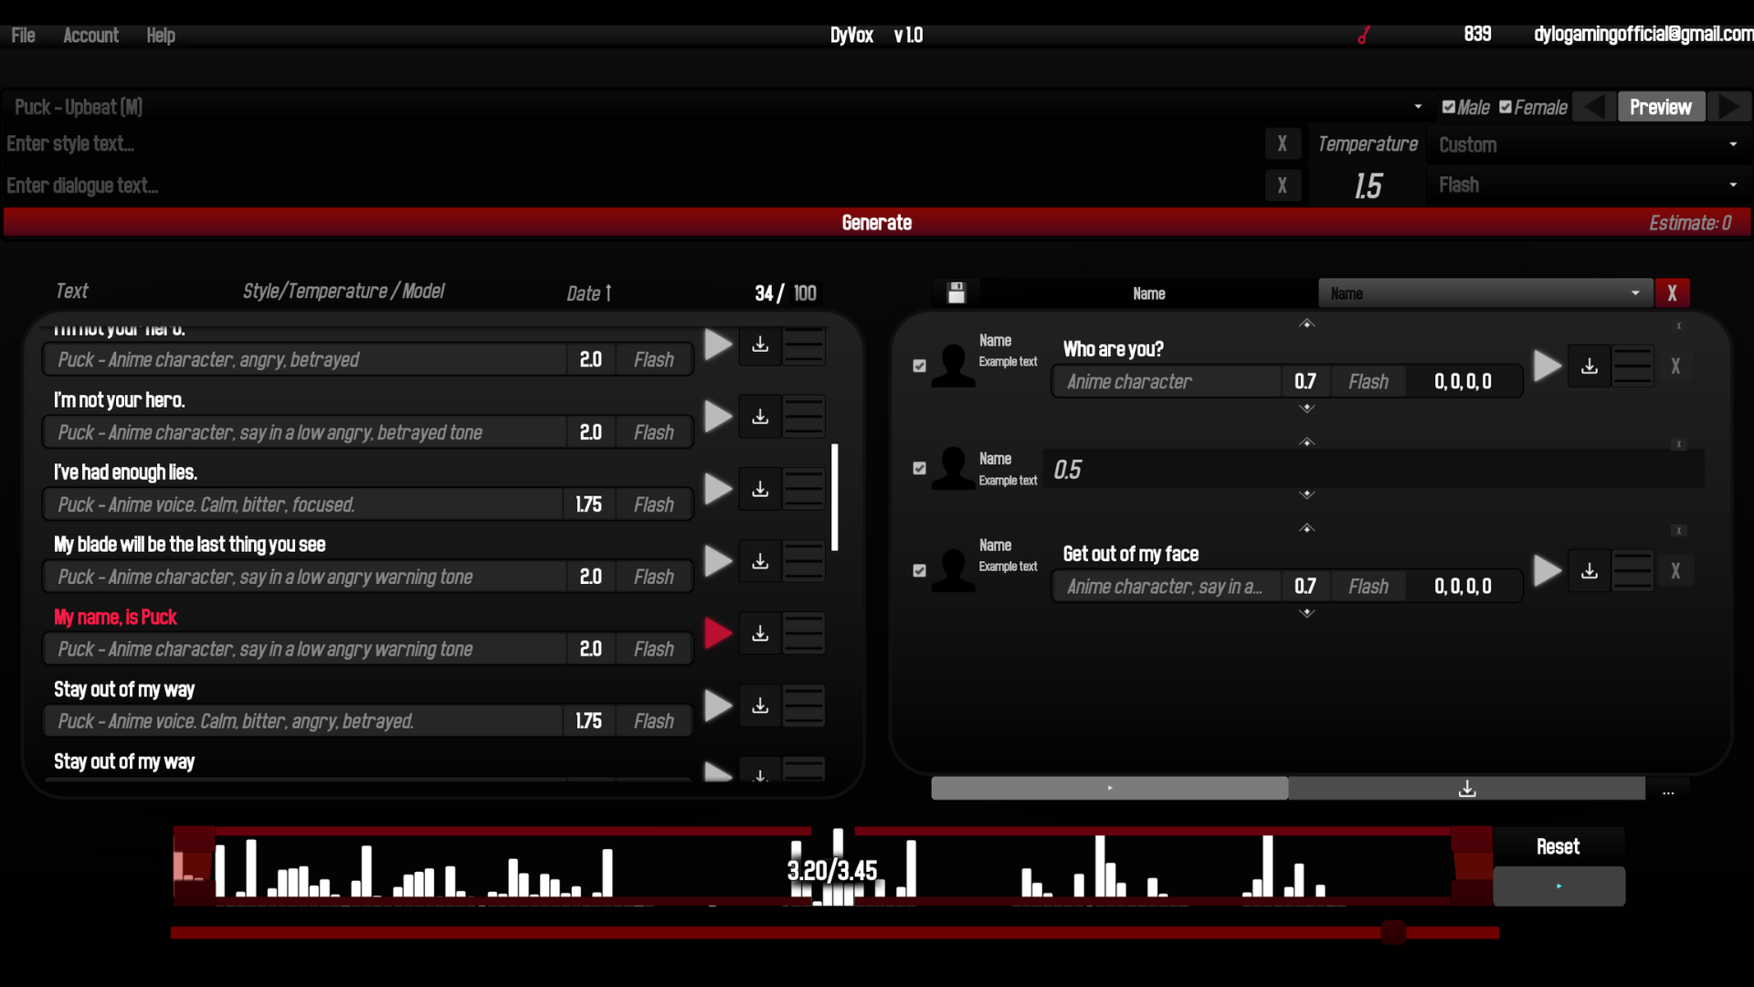Viewport: 1754px width, 987px height.
Task: Play the whole sequence with the bottom bar play
Action: tap(1109, 788)
